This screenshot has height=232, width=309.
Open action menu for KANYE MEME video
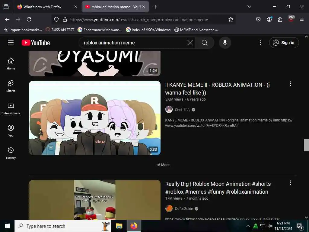point(291,84)
